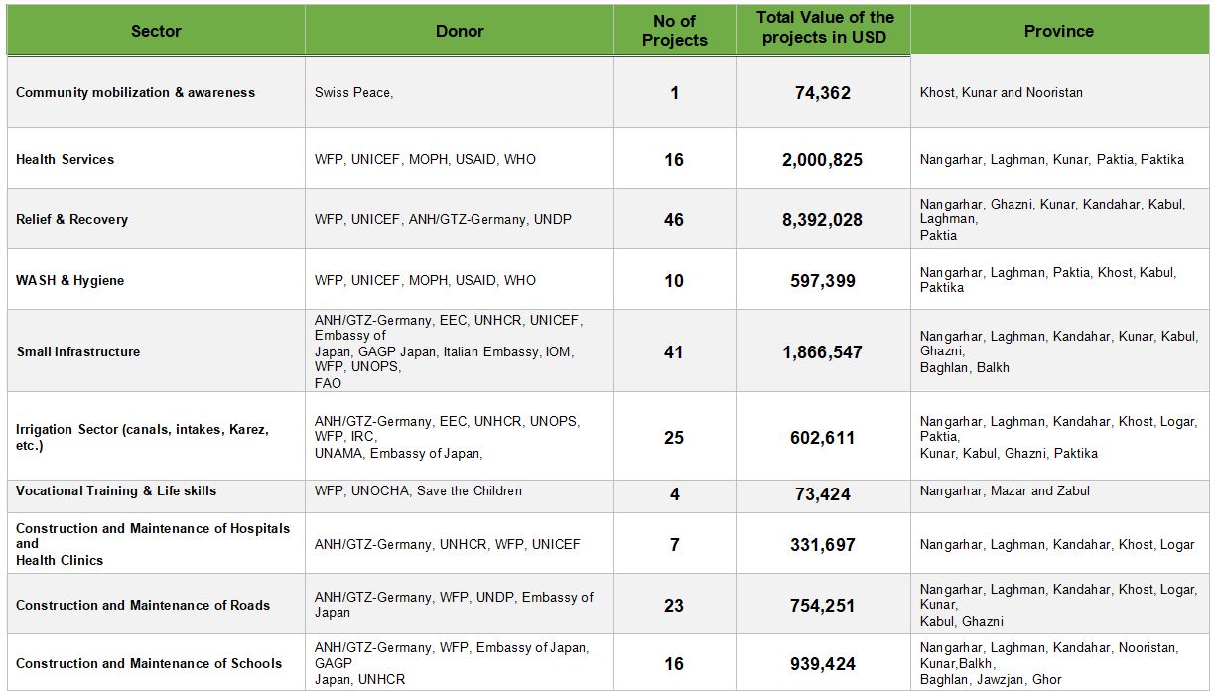Select the Sector column header
Viewport: 1215px width, 698px height.
point(156,31)
